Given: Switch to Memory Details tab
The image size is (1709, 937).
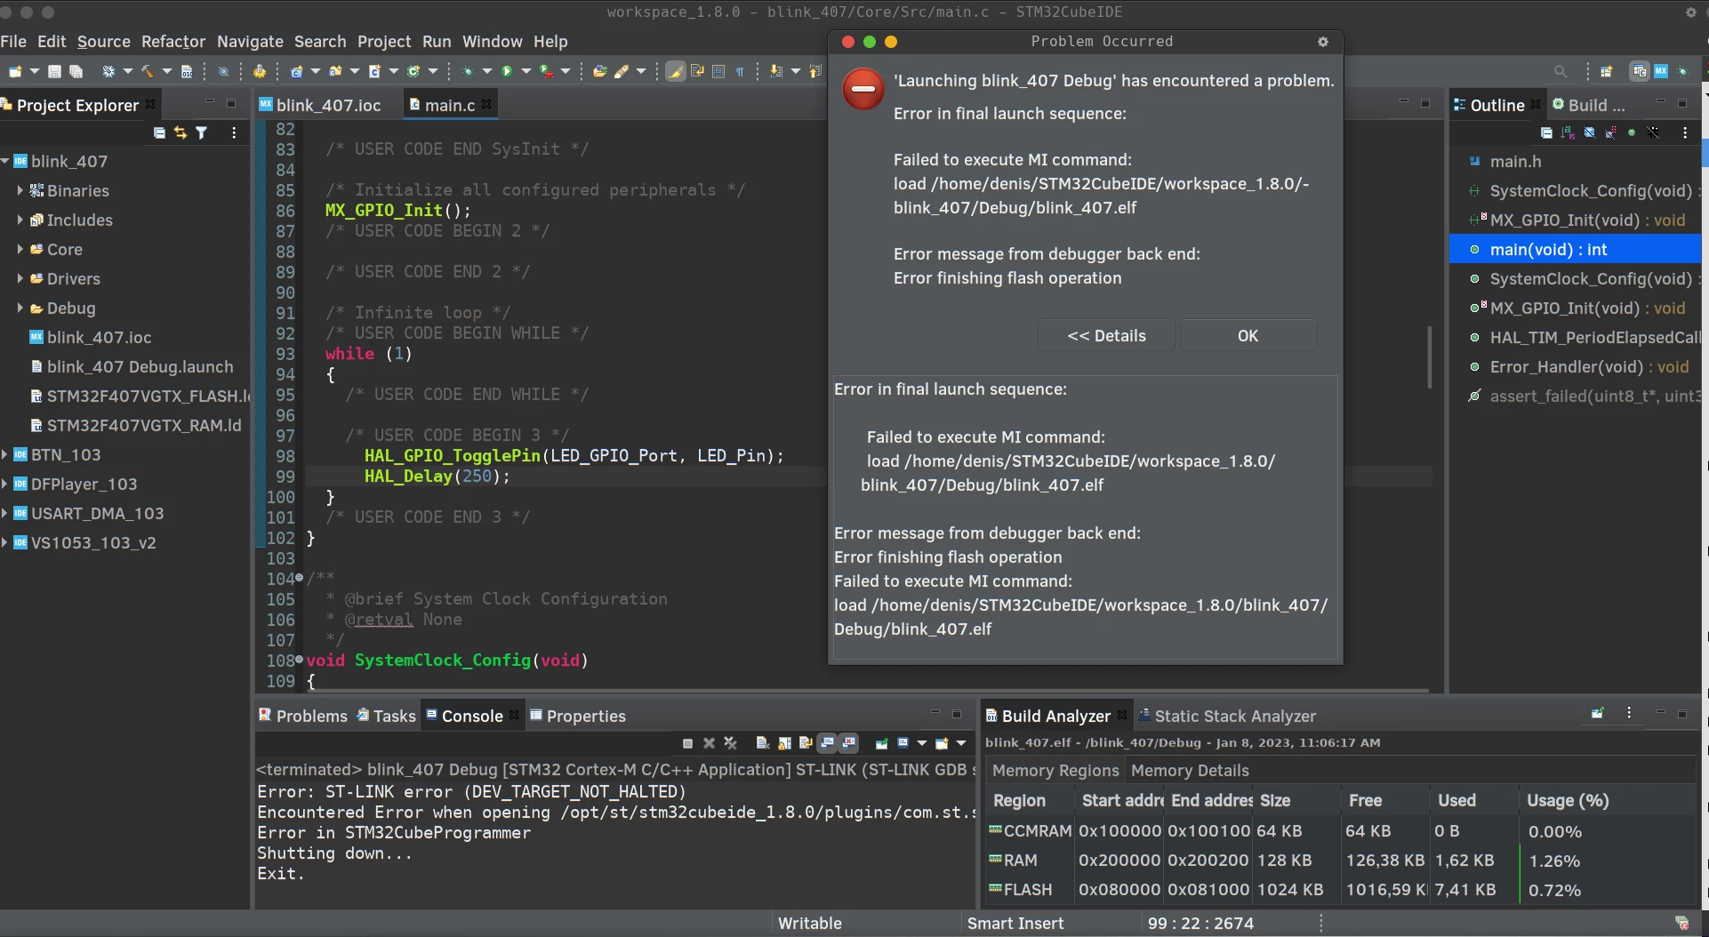Looking at the screenshot, I should click(x=1190, y=771).
